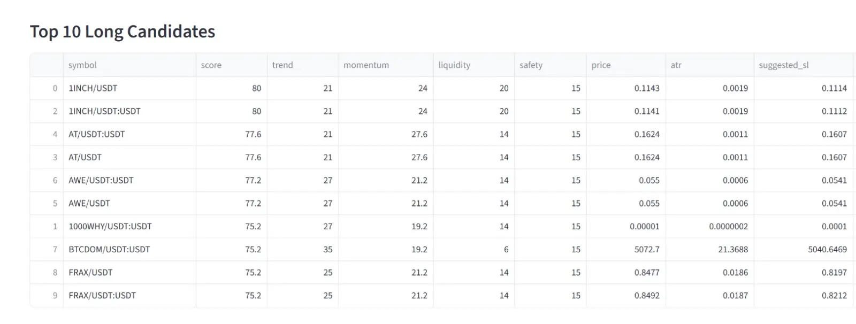
Task: Click the atr value 21.3688
Action: coord(710,249)
